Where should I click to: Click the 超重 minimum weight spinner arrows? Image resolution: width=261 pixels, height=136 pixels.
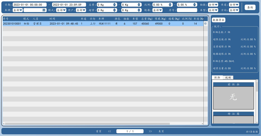pos(115,10)
